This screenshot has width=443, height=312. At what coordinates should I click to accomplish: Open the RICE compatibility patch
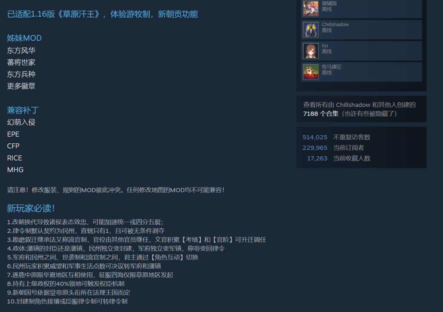14,158
